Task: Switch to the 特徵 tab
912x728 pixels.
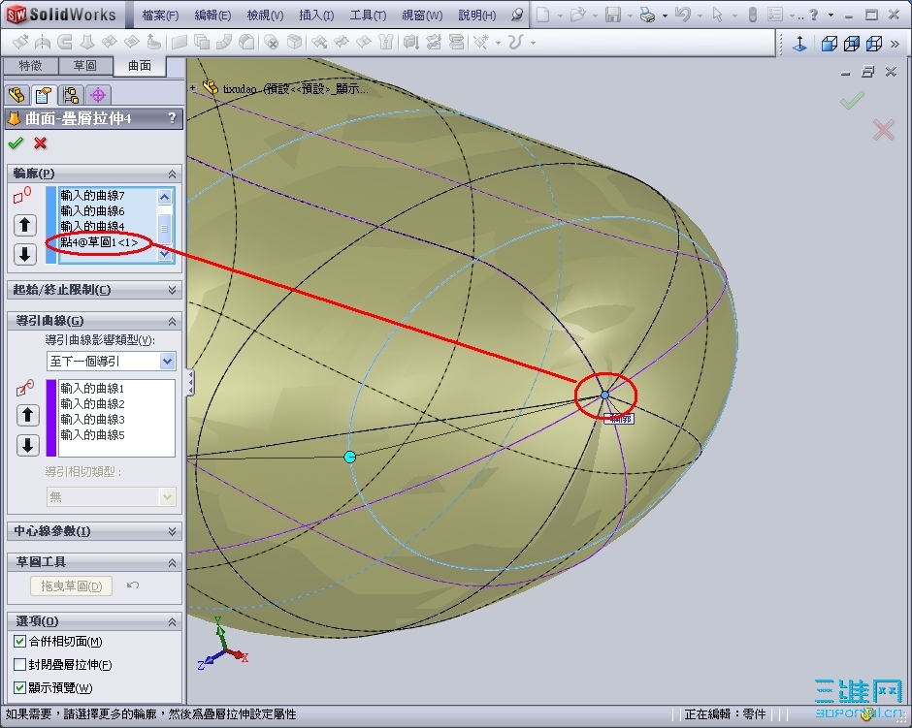Action: (30, 66)
